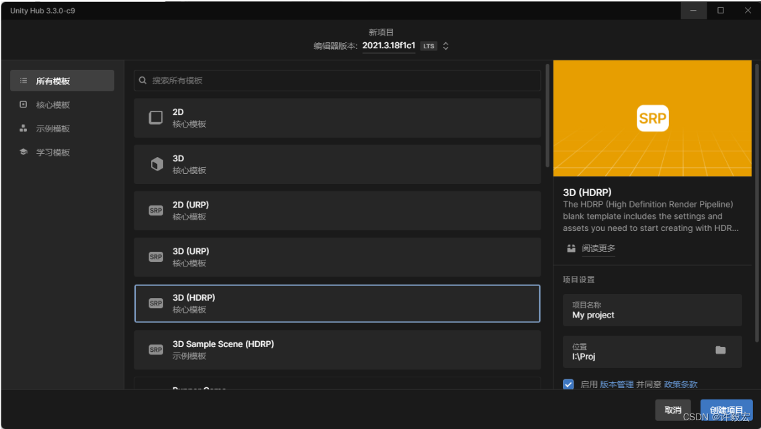Click the 3D template cube icon
761x429 pixels.
point(156,164)
